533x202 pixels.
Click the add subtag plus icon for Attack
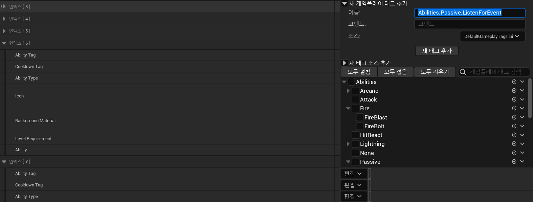514,99
